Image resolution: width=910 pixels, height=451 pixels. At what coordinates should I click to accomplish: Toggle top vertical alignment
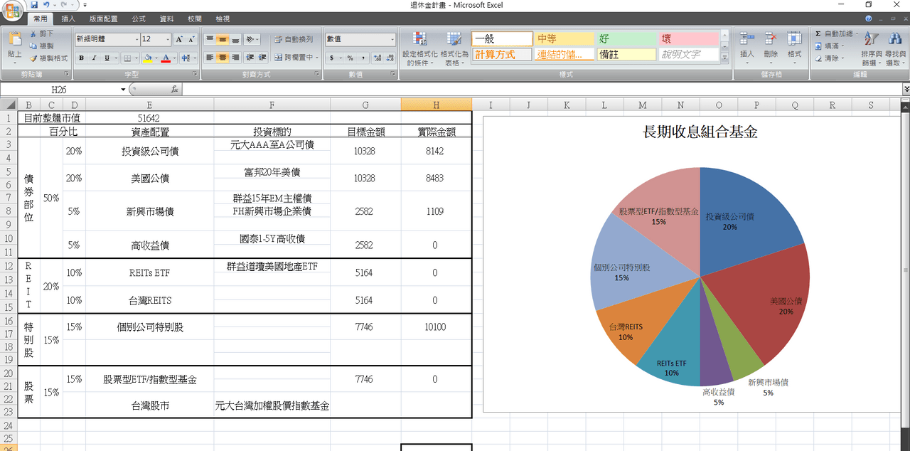(210, 40)
